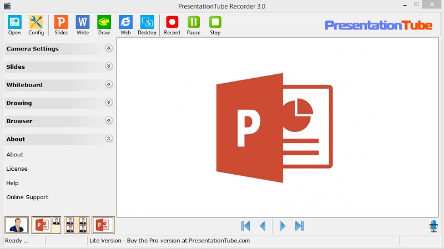The image size is (444, 249).
Task: Select the Desktop capture icon
Action: (x=147, y=25)
